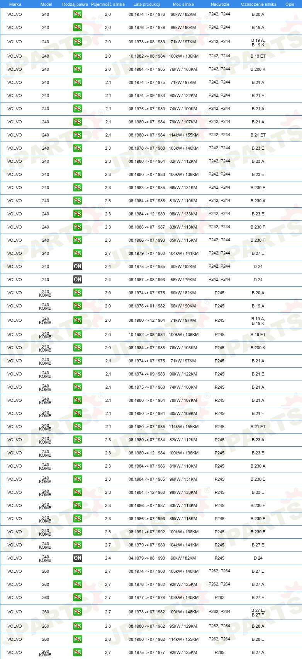Click 260 KOMBI model cell in last row

[46, 652]
